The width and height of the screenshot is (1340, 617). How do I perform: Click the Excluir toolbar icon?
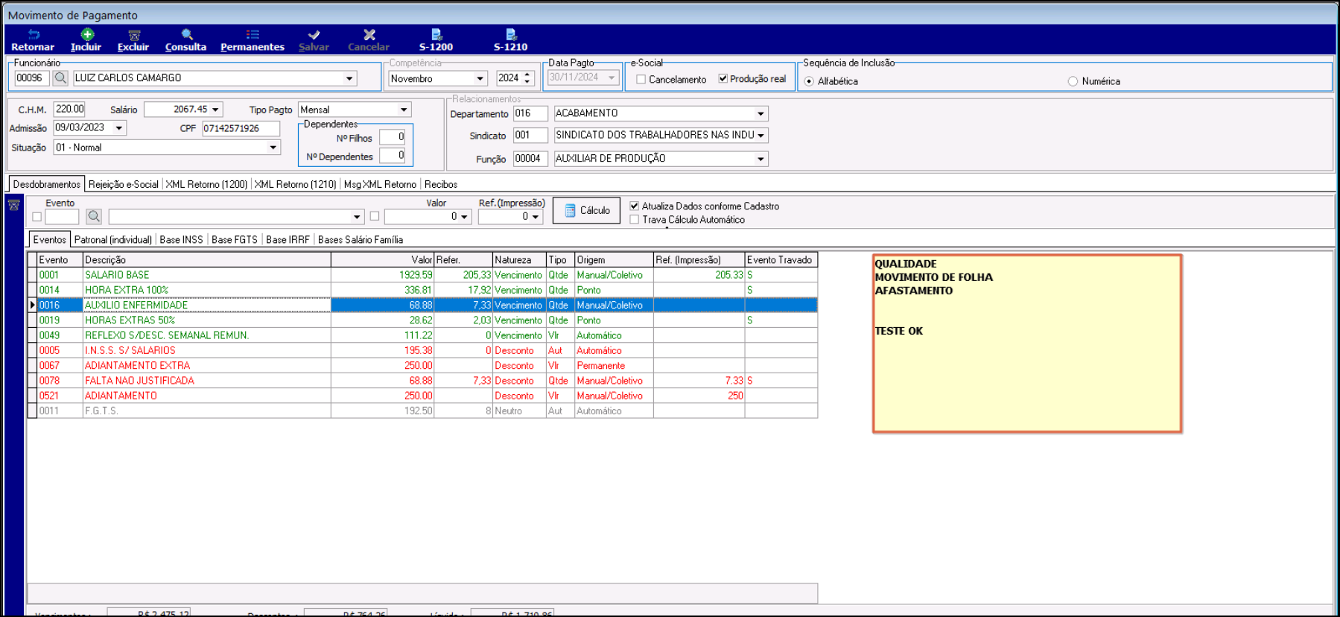(134, 35)
